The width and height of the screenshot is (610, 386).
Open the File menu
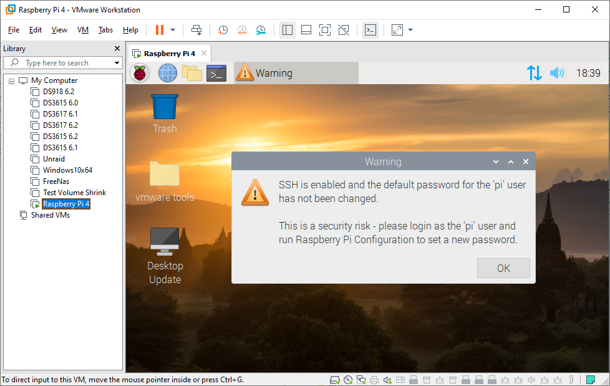pyautogui.click(x=14, y=30)
